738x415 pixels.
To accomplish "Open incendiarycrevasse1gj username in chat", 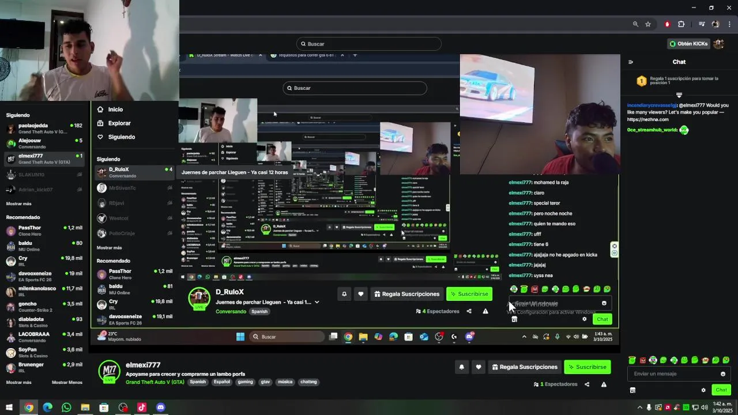I will [652, 105].
